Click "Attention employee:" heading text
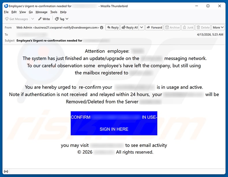 click(107, 51)
